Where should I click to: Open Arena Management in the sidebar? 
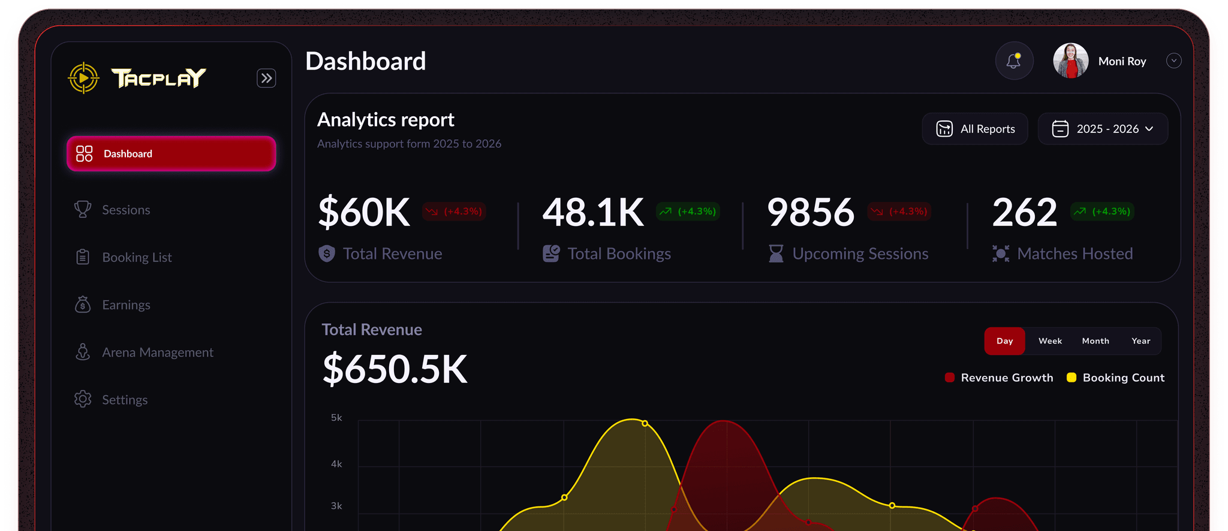(158, 352)
